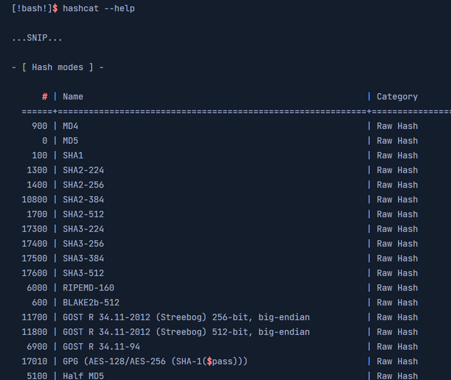451x380 pixels.
Task: Click mode number '6900'
Action: click(x=37, y=347)
